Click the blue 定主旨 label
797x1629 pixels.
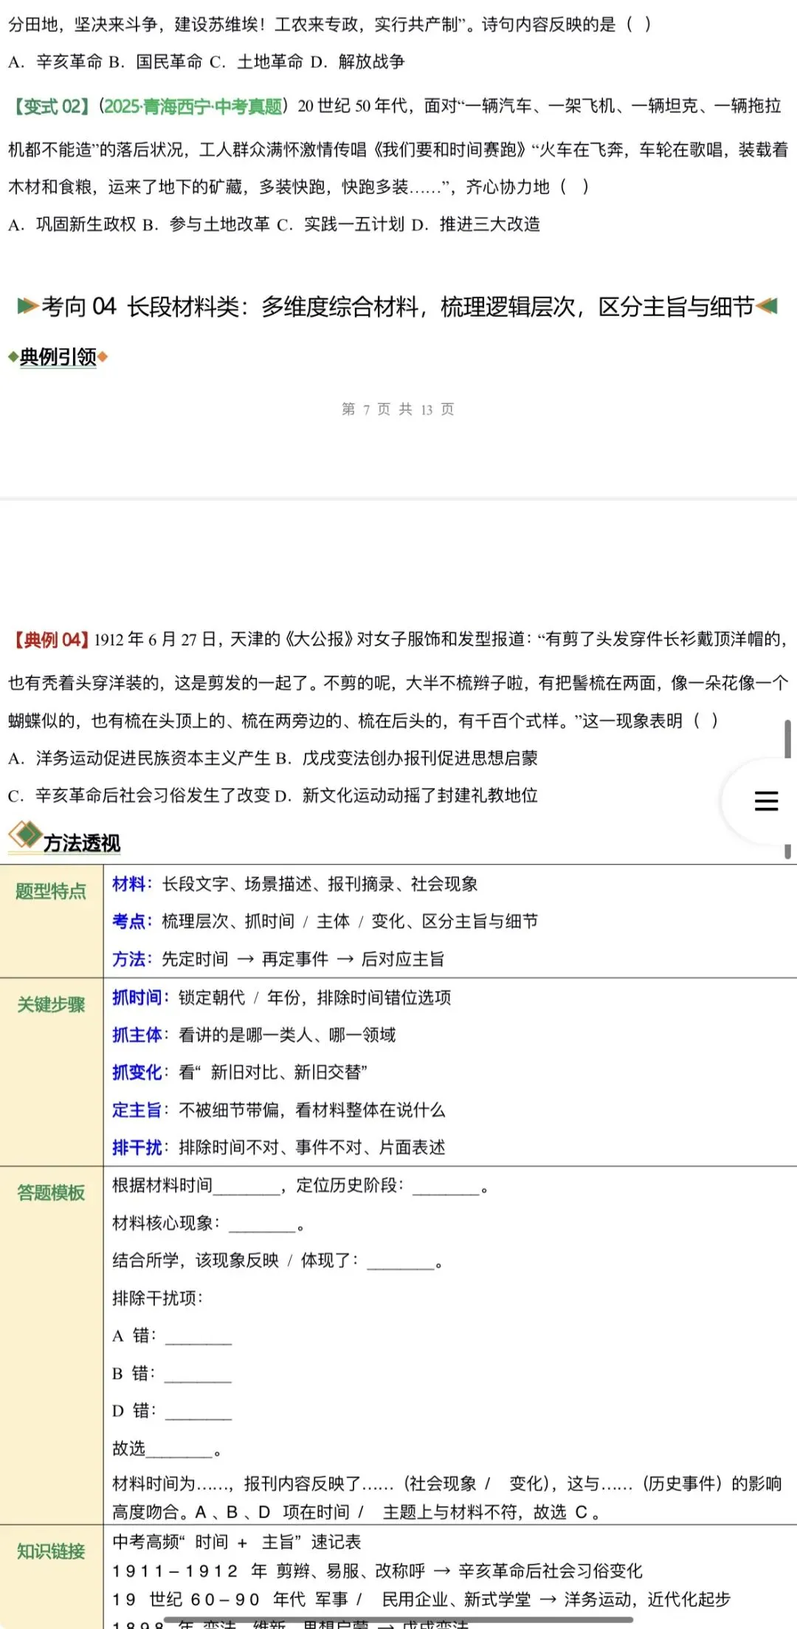[x=137, y=1110]
